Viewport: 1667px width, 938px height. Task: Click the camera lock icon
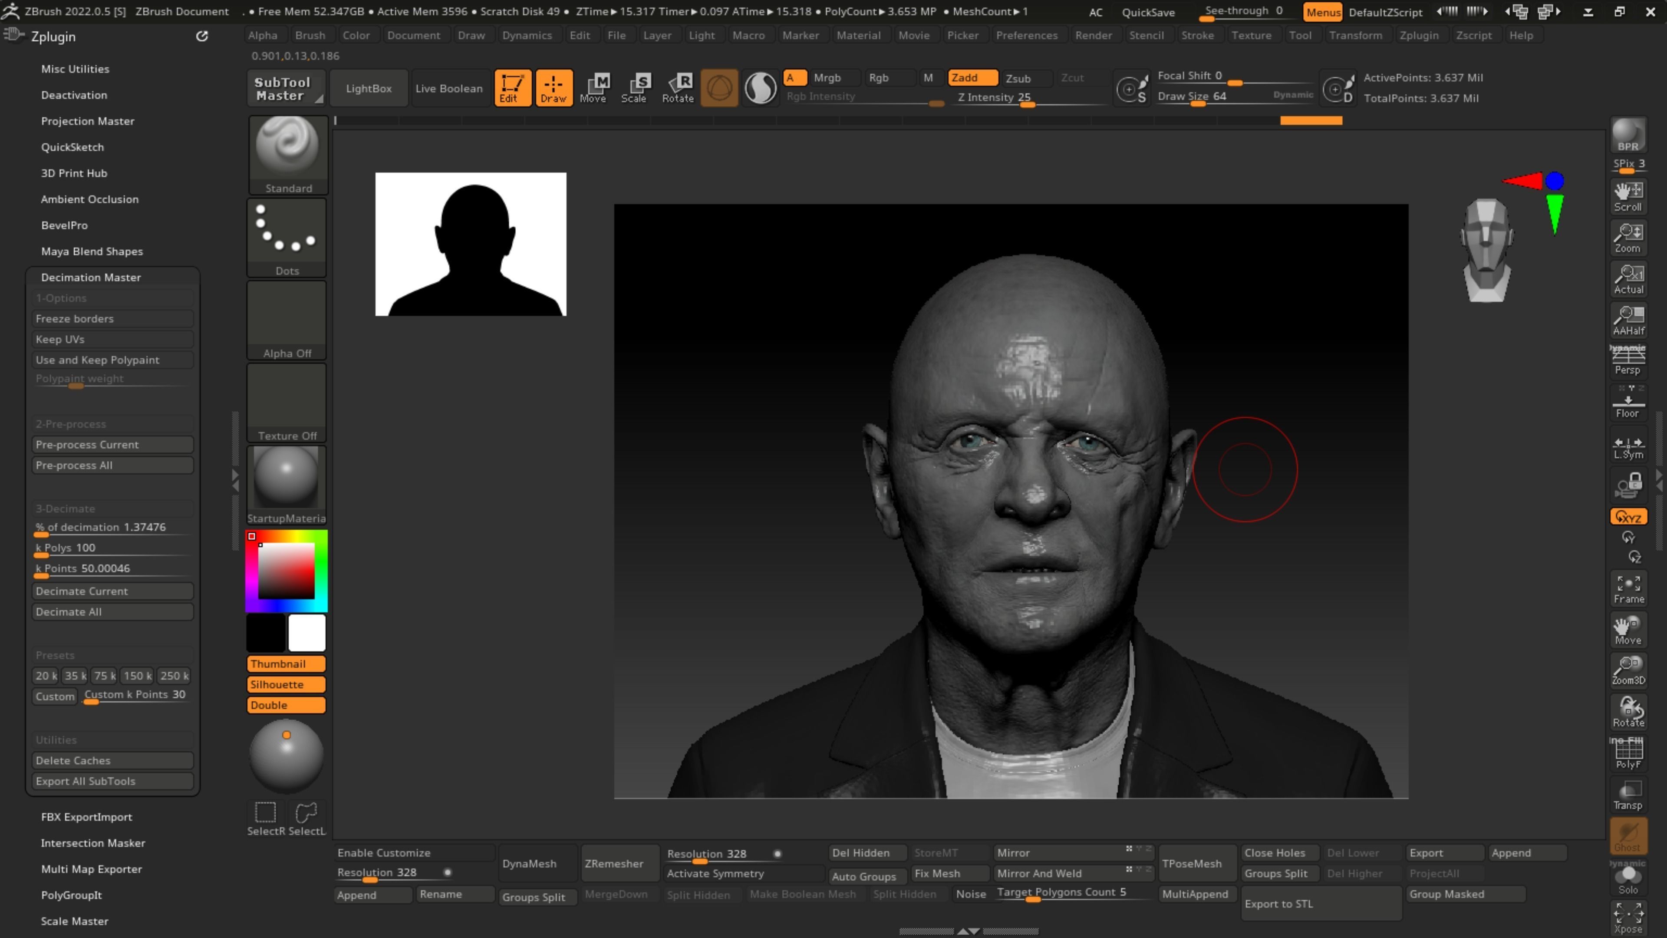pos(1628,485)
